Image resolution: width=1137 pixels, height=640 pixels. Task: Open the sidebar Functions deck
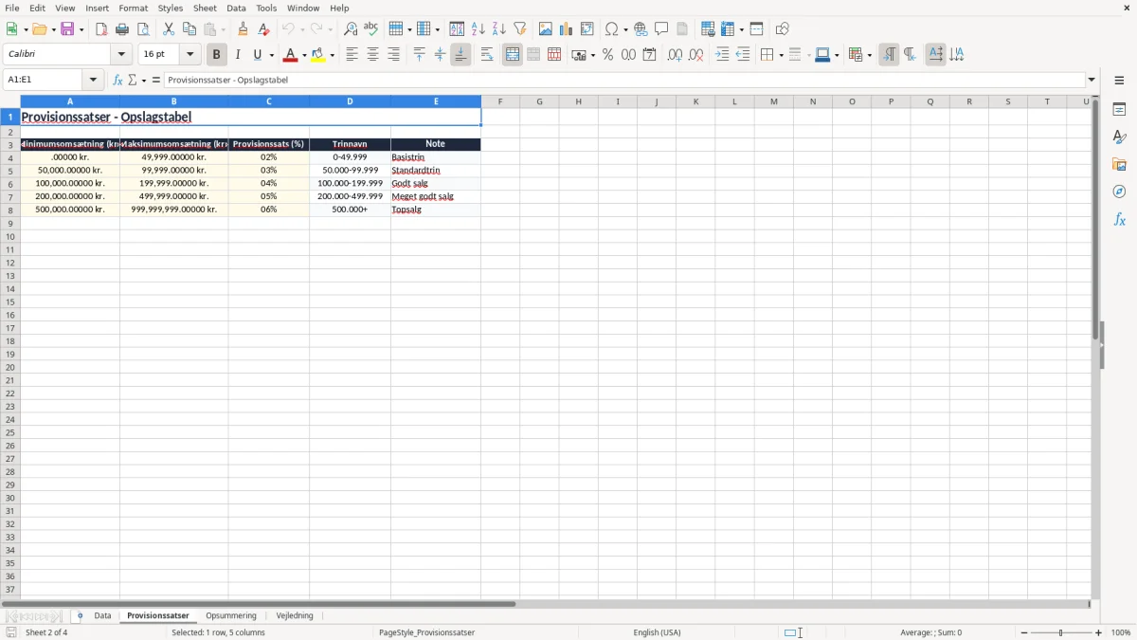[1119, 219]
